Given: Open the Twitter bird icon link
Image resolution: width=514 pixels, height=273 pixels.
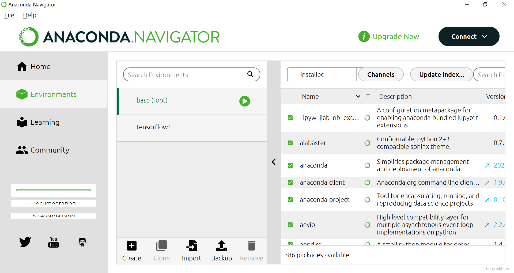Looking at the screenshot, I should [x=25, y=242].
